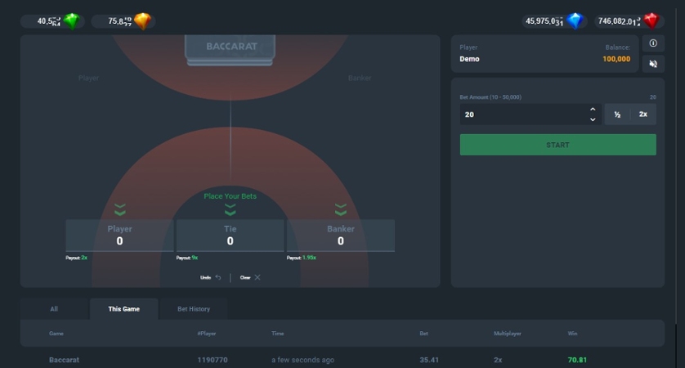
Task: Toggle the sound mute button
Action: pos(652,64)
